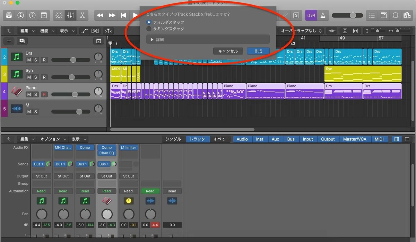
Task: Open the Media Browser button
Action: click(406, 15)
